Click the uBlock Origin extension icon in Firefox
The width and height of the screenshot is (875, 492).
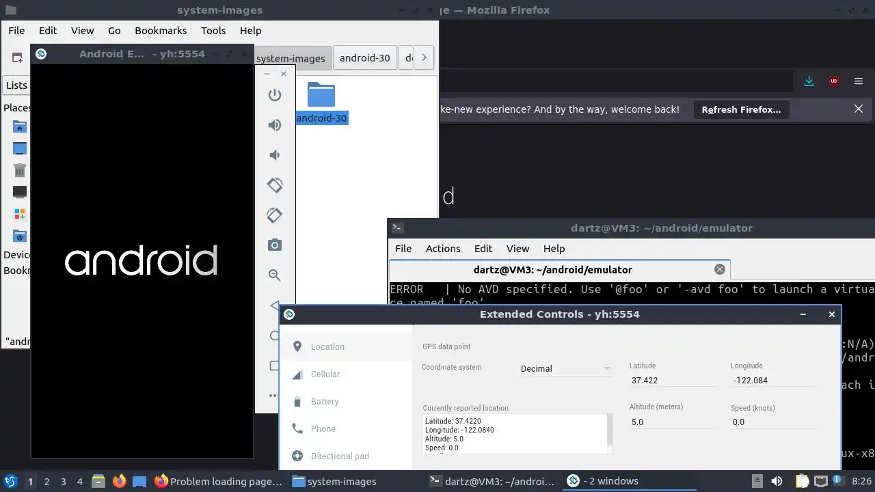pyautogui.click(x=834, y=81)
